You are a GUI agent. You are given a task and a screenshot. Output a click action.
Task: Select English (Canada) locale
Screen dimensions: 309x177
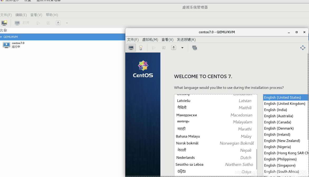[285, 122]
